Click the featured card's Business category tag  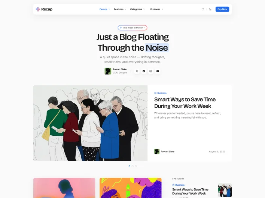(x=161, y=93)
